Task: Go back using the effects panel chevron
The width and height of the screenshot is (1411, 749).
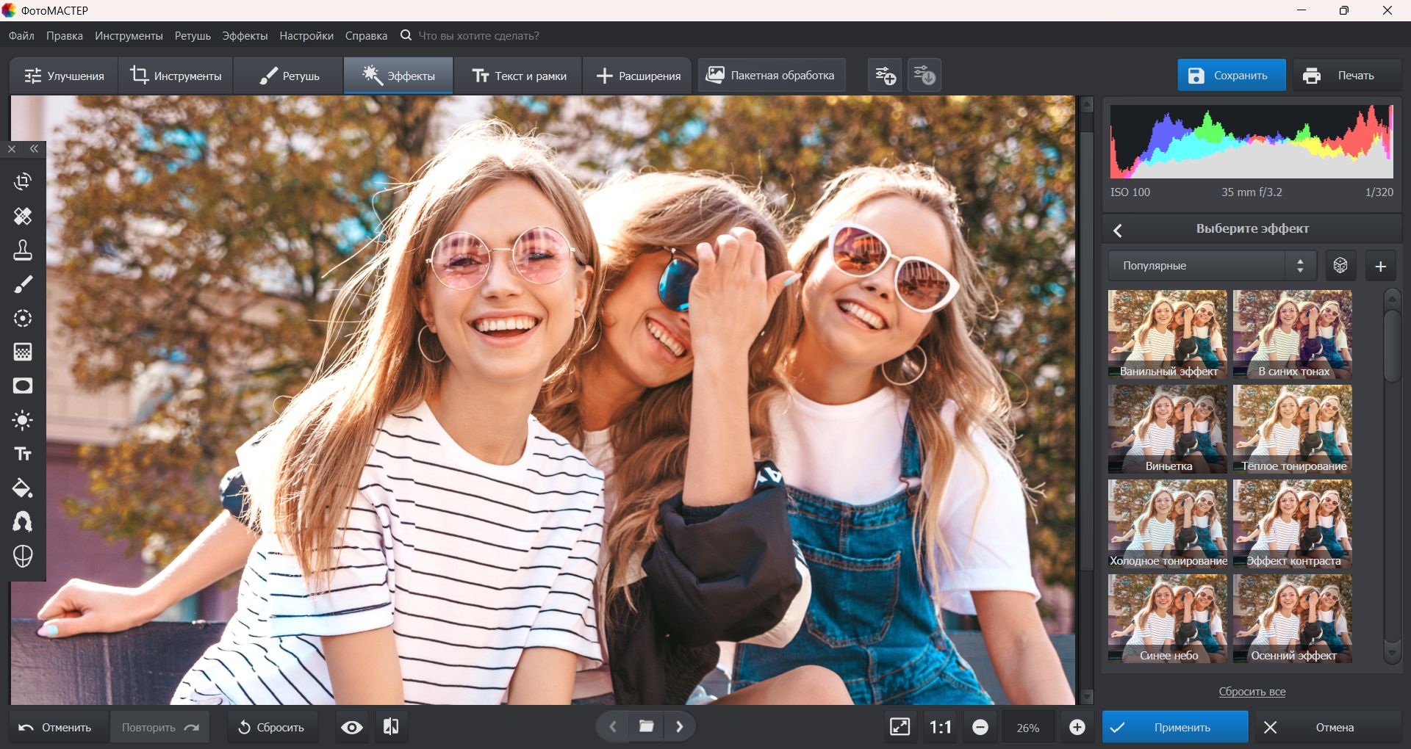Action: 1118,231
